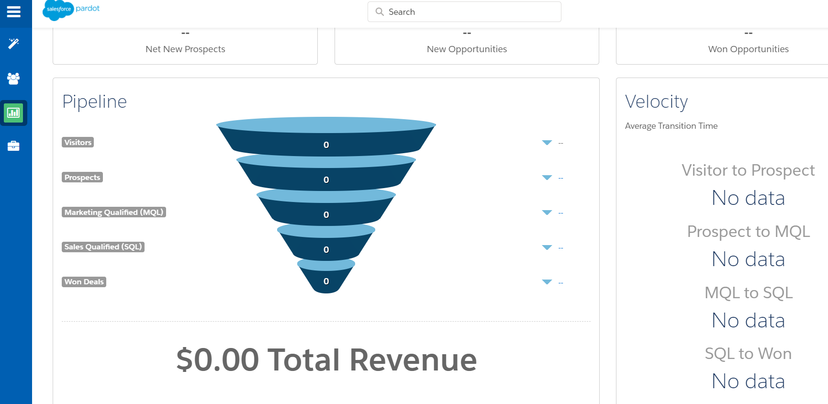Expand the Marketing Qualified row dropdown arrow

(x=547, y=213)
